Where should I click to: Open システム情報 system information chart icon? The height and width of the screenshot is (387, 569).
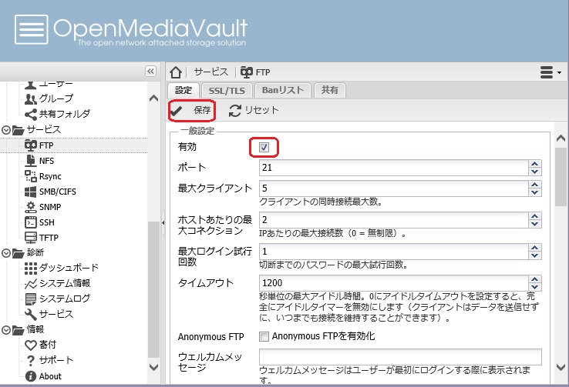click(31, 283)
